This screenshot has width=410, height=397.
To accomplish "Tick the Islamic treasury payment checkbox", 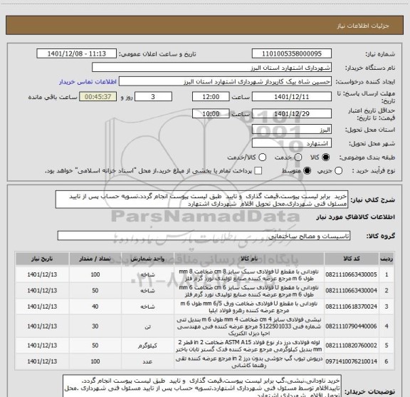I will [258, 171].
